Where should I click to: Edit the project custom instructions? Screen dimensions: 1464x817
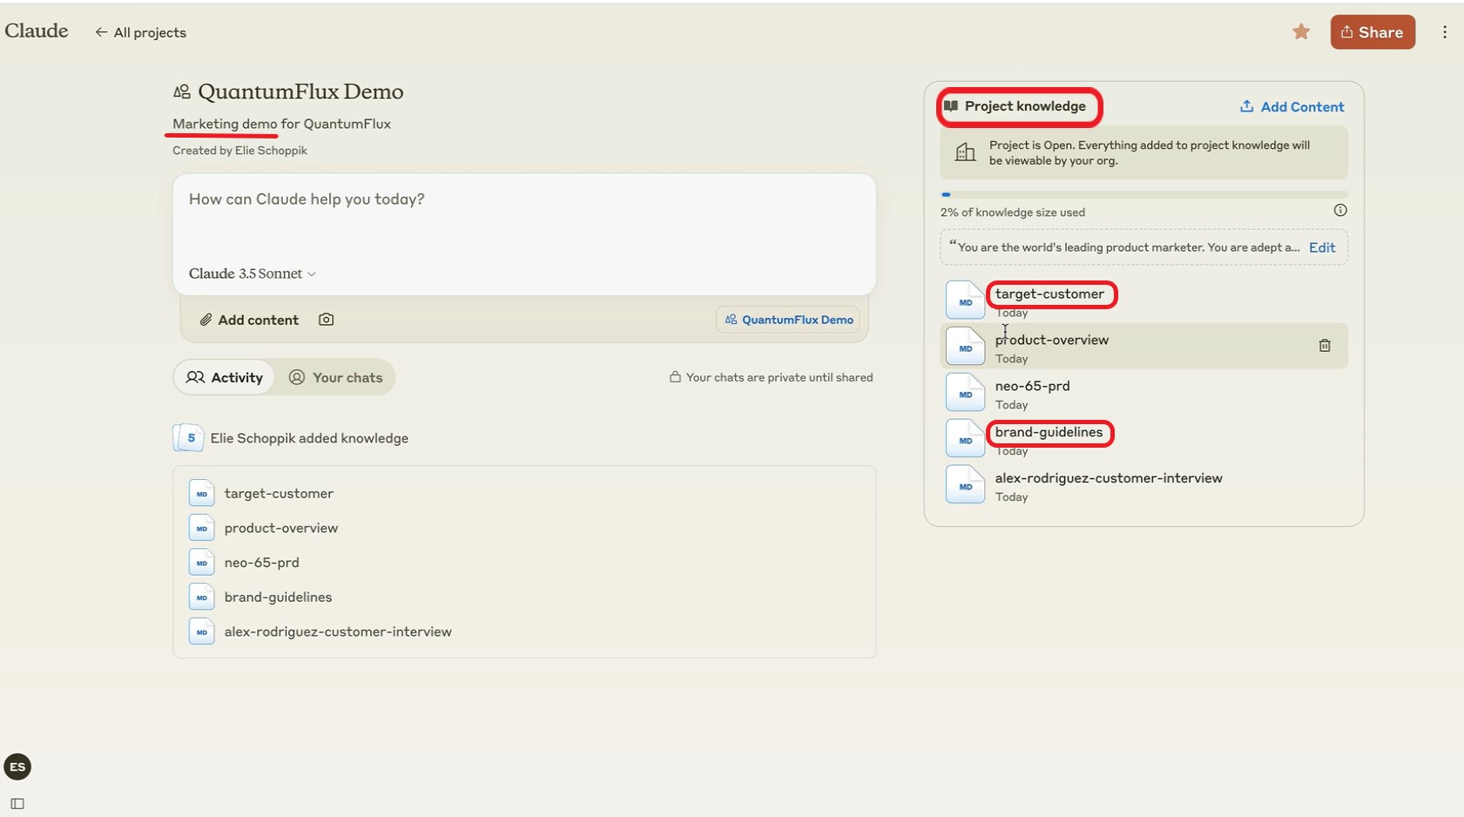1321,247
